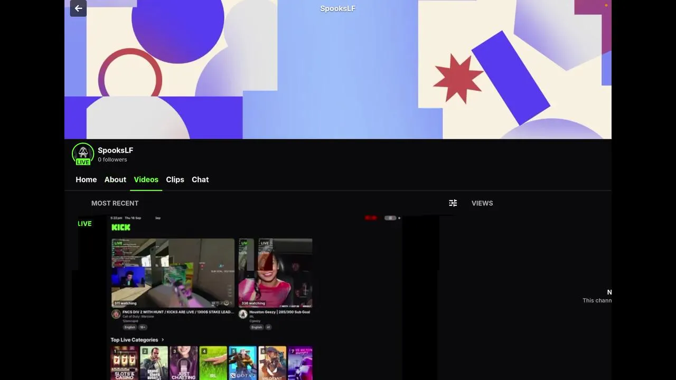Click the SpooksLF title in top bar

pos(337,8)
